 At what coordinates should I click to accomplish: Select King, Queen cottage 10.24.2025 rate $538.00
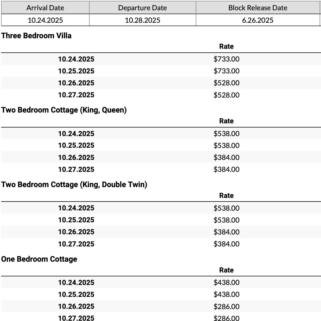tap(226, 134)
